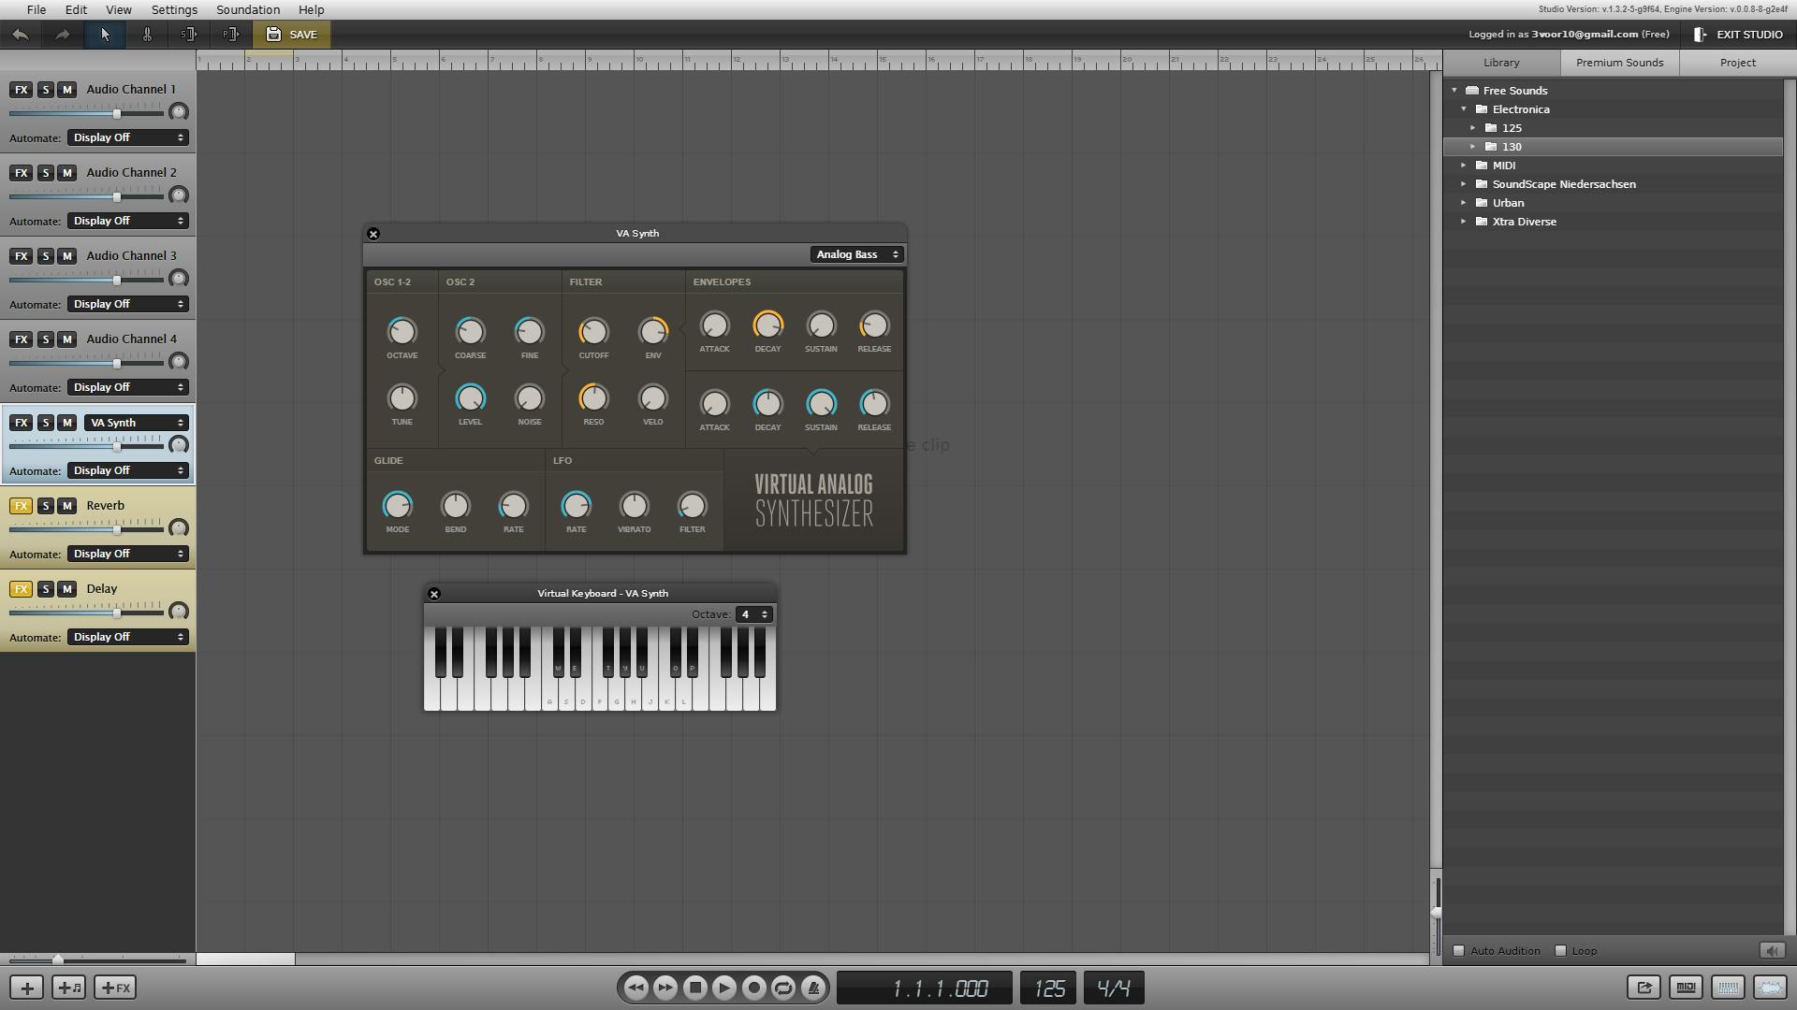Open the Soundation menu
1797x1010 pixels.
click(x=247, y=9)
